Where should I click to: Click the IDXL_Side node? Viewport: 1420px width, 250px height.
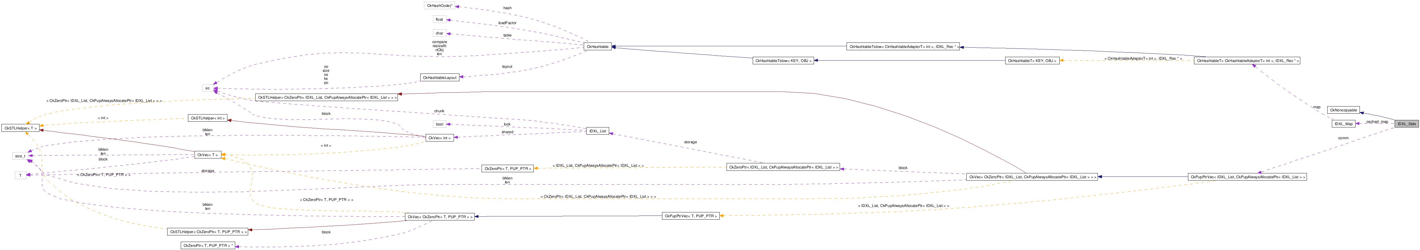pyautogui.click(x=1406, y=124)
